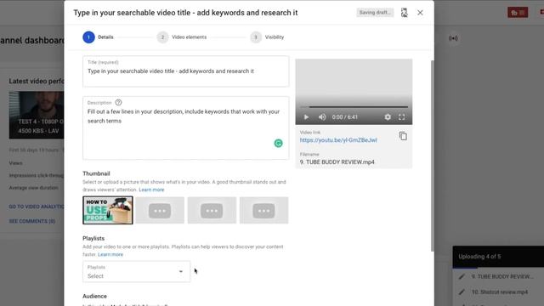This screenshot has width=544, height=306.
Task: Copy the video link with copy icon
Action: (403, 136)
